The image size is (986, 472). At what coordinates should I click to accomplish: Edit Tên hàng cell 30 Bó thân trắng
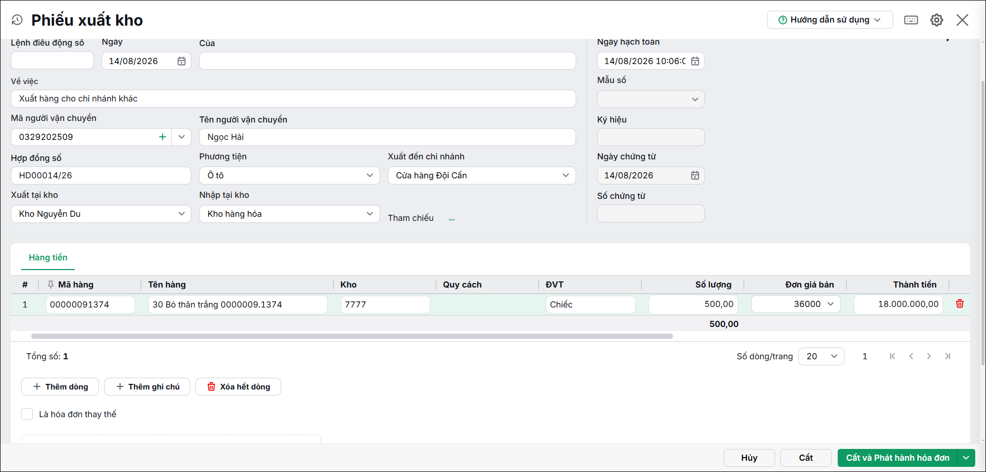[238, 304]
